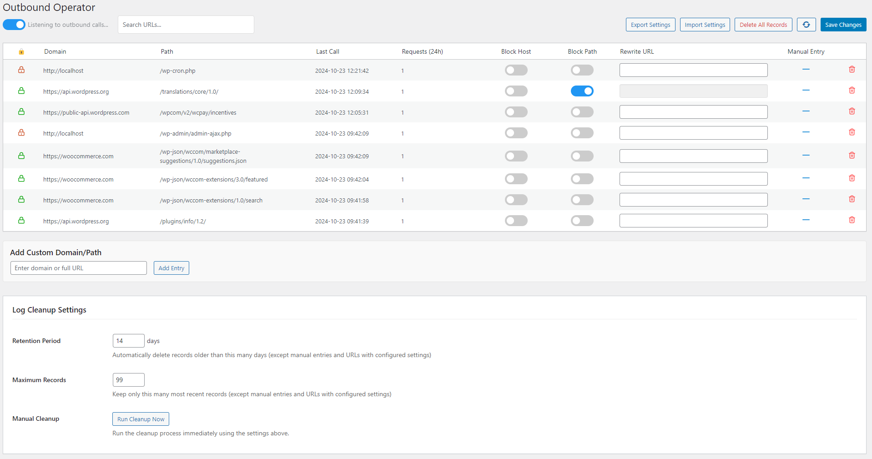The image size is (872, 459).
Task: Click the red unlocked padlock for /wp-cron.php
Action: click(21, 70)
